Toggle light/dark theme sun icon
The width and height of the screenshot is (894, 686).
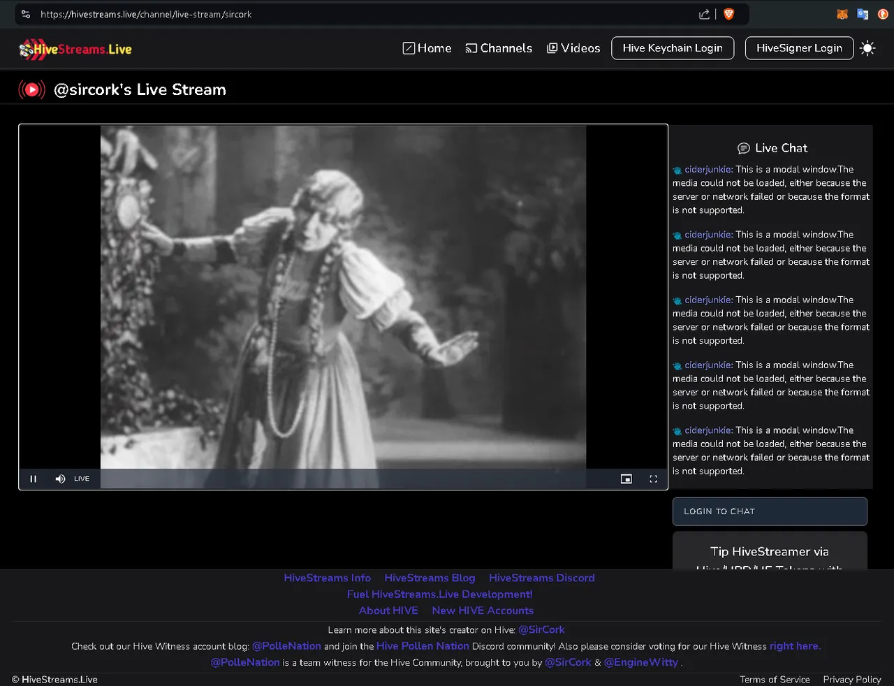(x=867, y=48)
